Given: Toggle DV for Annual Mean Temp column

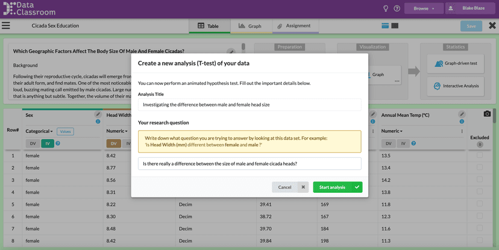Looking at the screenshot, I should (389, 143).
